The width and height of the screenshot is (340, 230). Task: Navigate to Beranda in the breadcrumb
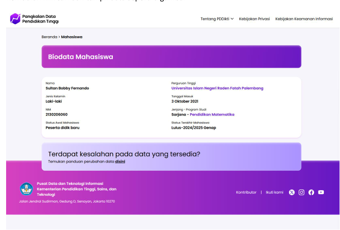pos(49,37)
